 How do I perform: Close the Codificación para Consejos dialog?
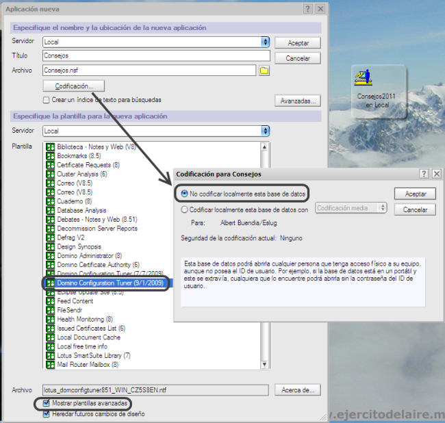(x=437, y=174)
